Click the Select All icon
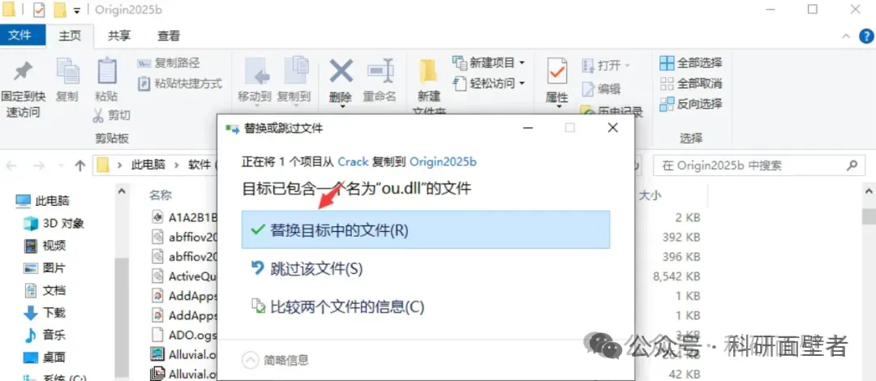Viewport: 876px width, 381px height. (x=667, y=62)
